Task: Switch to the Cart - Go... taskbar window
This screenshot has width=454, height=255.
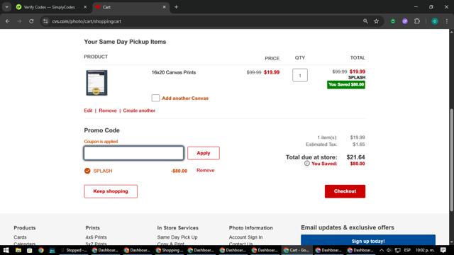Action: point(297,250)
